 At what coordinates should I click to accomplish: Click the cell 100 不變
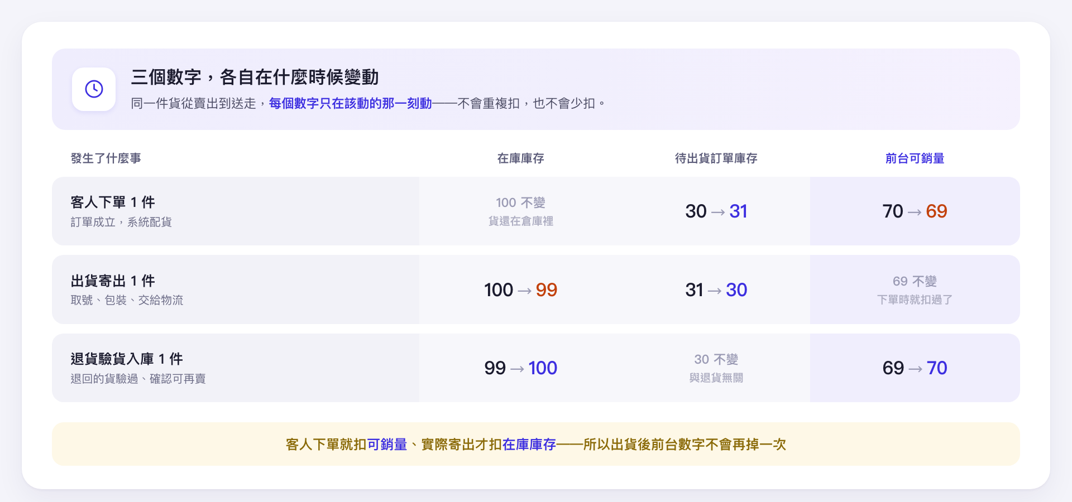pyautogui.click(x=520, y=202)
